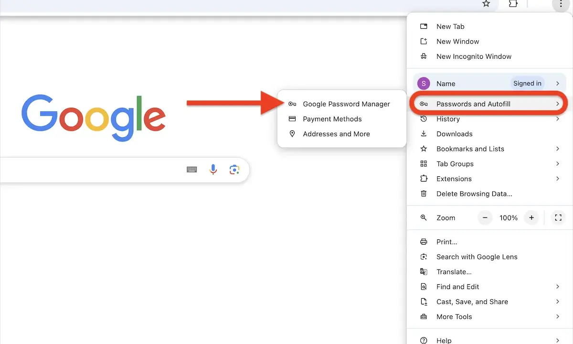
Task: Choose Delete Browsing Data menu item
Action: pos(489,194)
